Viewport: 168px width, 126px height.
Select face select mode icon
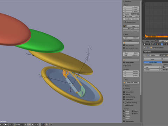(30, 124)
